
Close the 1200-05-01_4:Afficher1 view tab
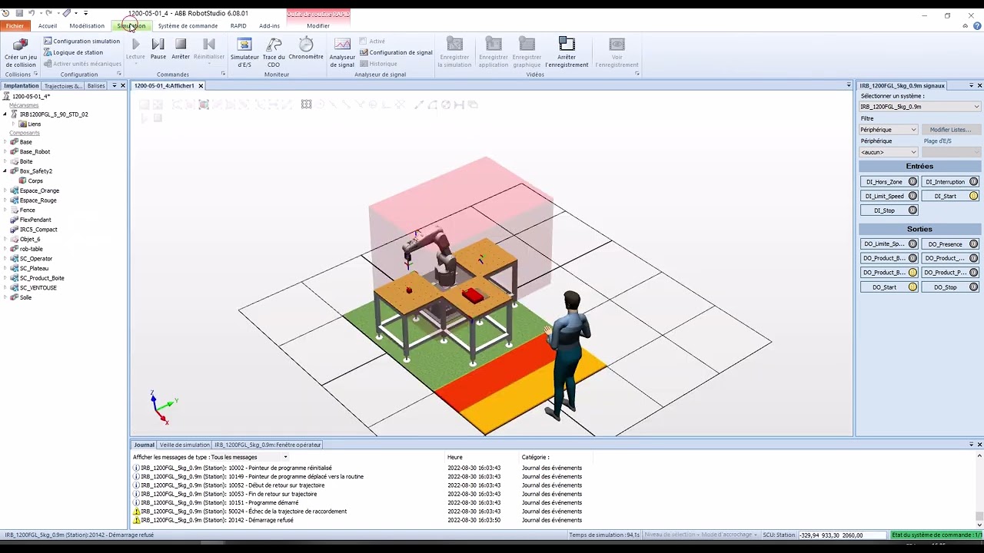click(201, 86)
